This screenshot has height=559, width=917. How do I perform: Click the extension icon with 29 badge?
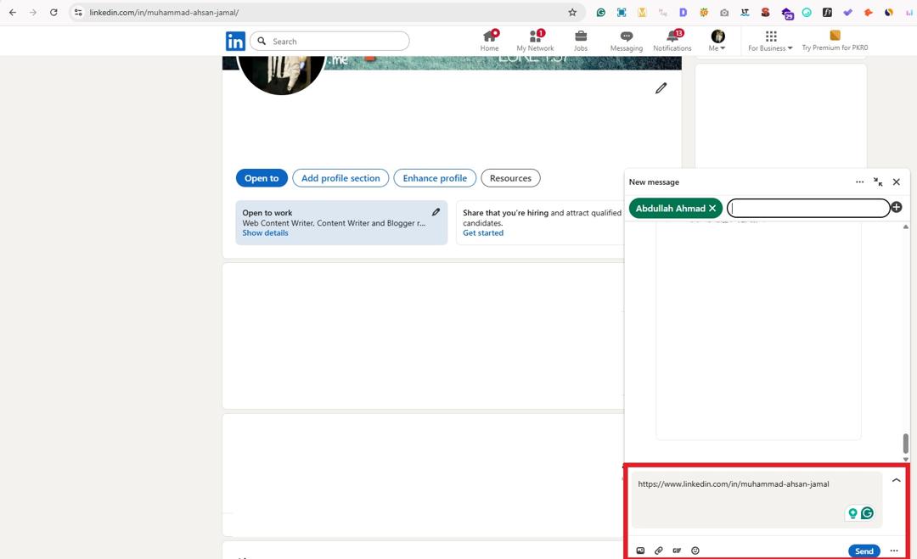(787, 14)
